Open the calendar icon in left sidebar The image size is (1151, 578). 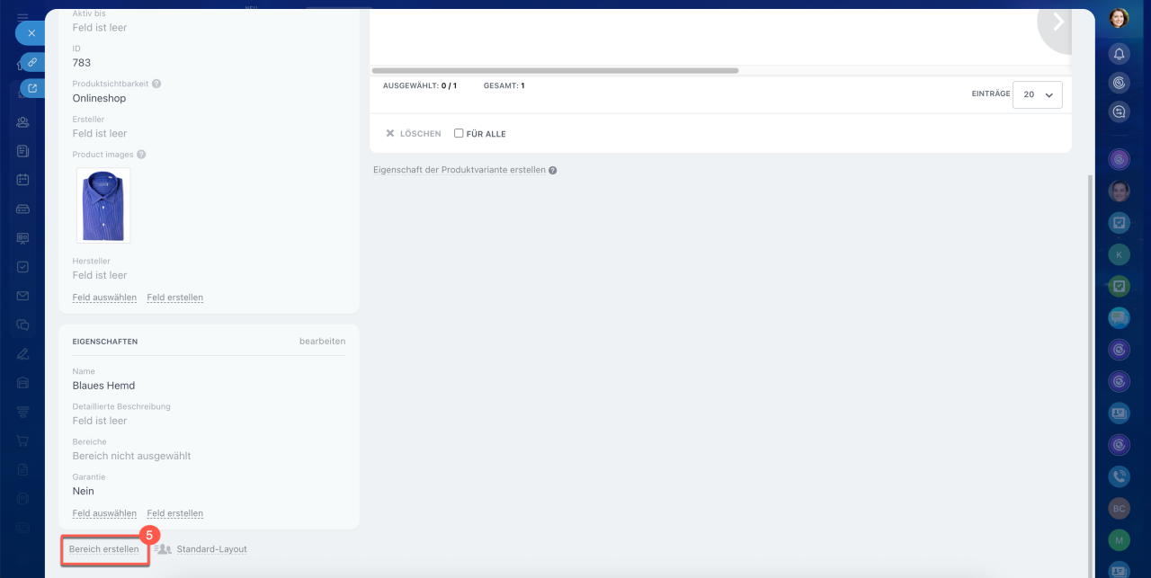22,180
